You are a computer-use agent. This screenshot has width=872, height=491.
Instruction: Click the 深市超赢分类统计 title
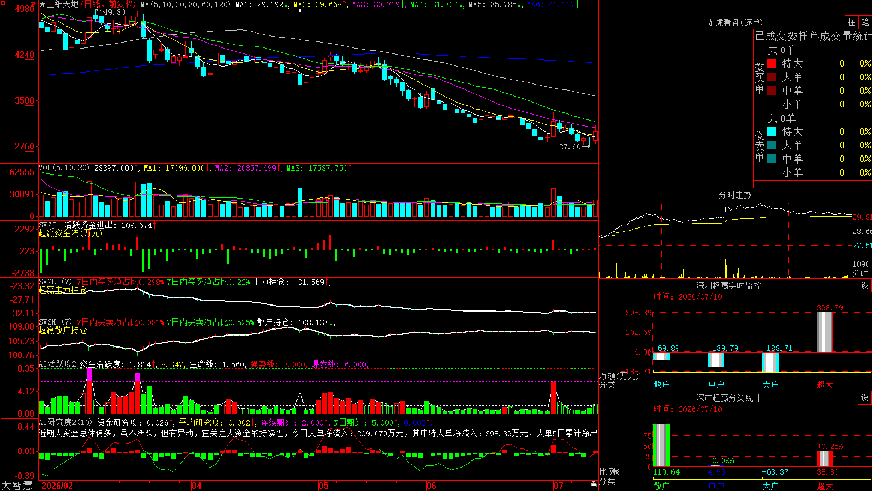pyautogui.click(x=729, y=398)
